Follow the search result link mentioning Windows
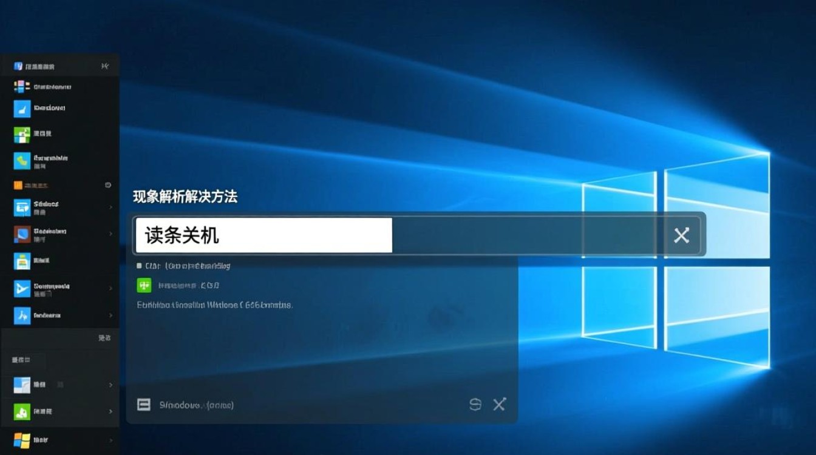The height and width of the screenshot is (455, 816). pos(217,305)
